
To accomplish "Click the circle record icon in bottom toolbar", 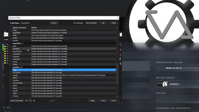I will 34,100.
